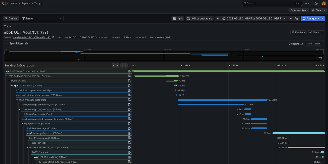
Task: Open logs icon for SQS.GetQueueUrl span
Action: point(130,114)
